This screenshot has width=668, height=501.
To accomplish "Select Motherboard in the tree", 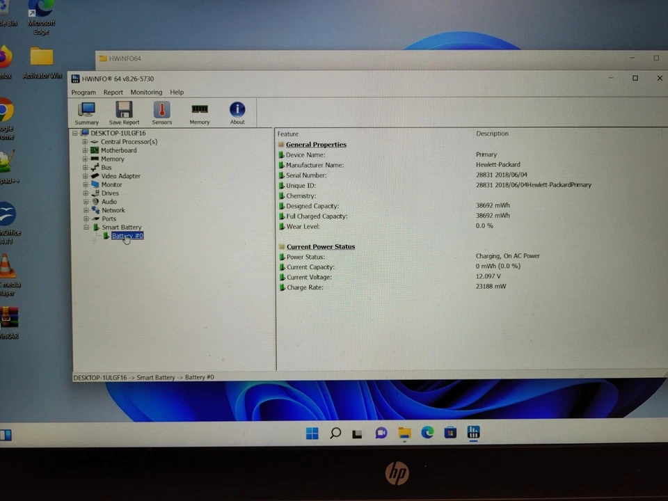I will click(119, 150).
